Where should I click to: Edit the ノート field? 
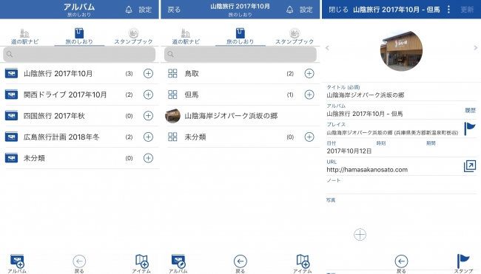[x=401, y=185]
